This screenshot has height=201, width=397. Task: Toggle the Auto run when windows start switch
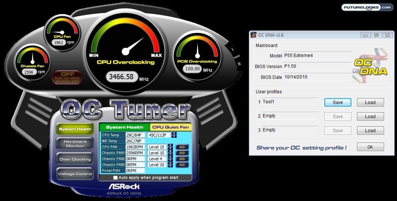tap(67, 77)
